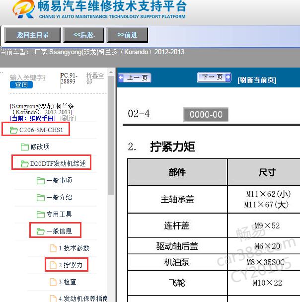
Task: Click the 主轴承盖 table cell
Action: click(177, 199)
